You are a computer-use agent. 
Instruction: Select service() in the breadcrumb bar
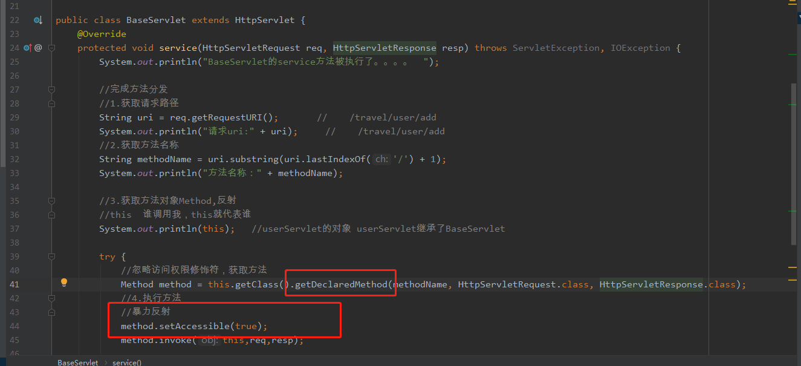(x=127, y=362)
